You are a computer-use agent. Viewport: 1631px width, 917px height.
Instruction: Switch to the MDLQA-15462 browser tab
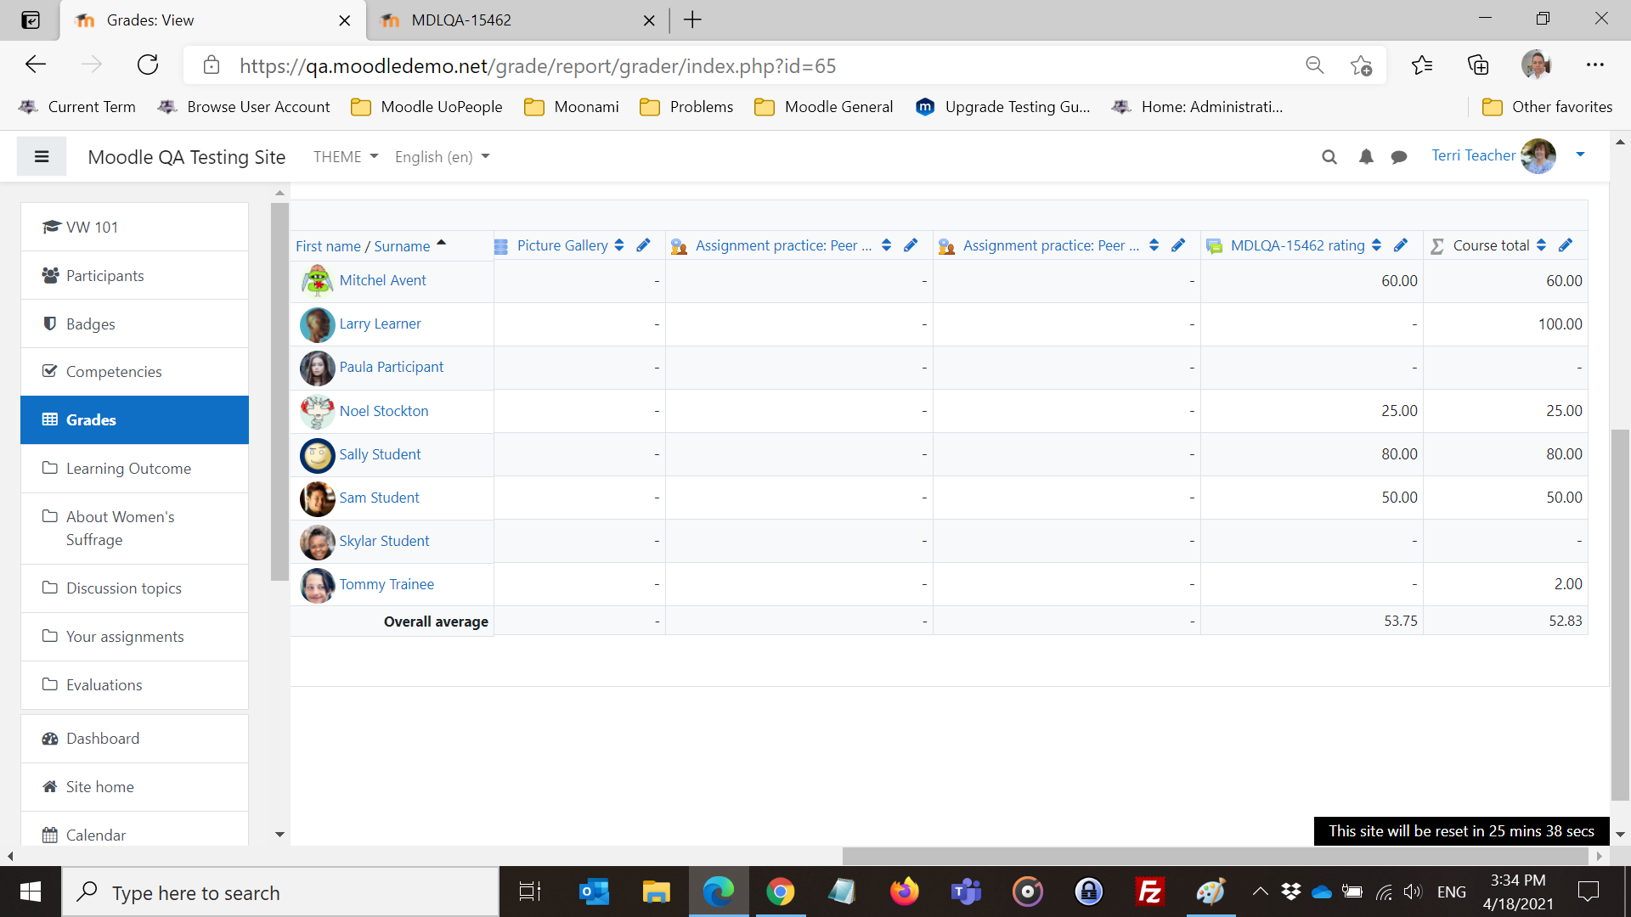(518, 20)
